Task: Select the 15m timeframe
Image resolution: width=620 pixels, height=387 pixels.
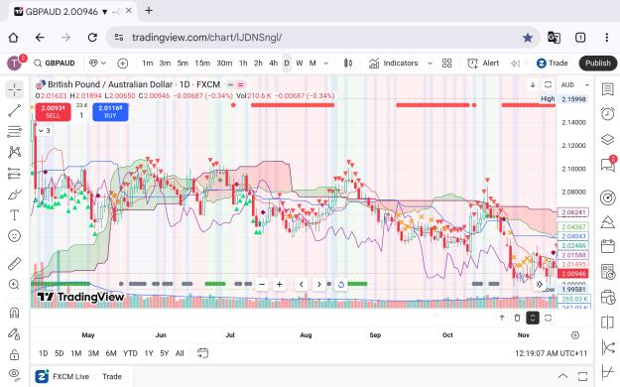Action: coord(202,63)
